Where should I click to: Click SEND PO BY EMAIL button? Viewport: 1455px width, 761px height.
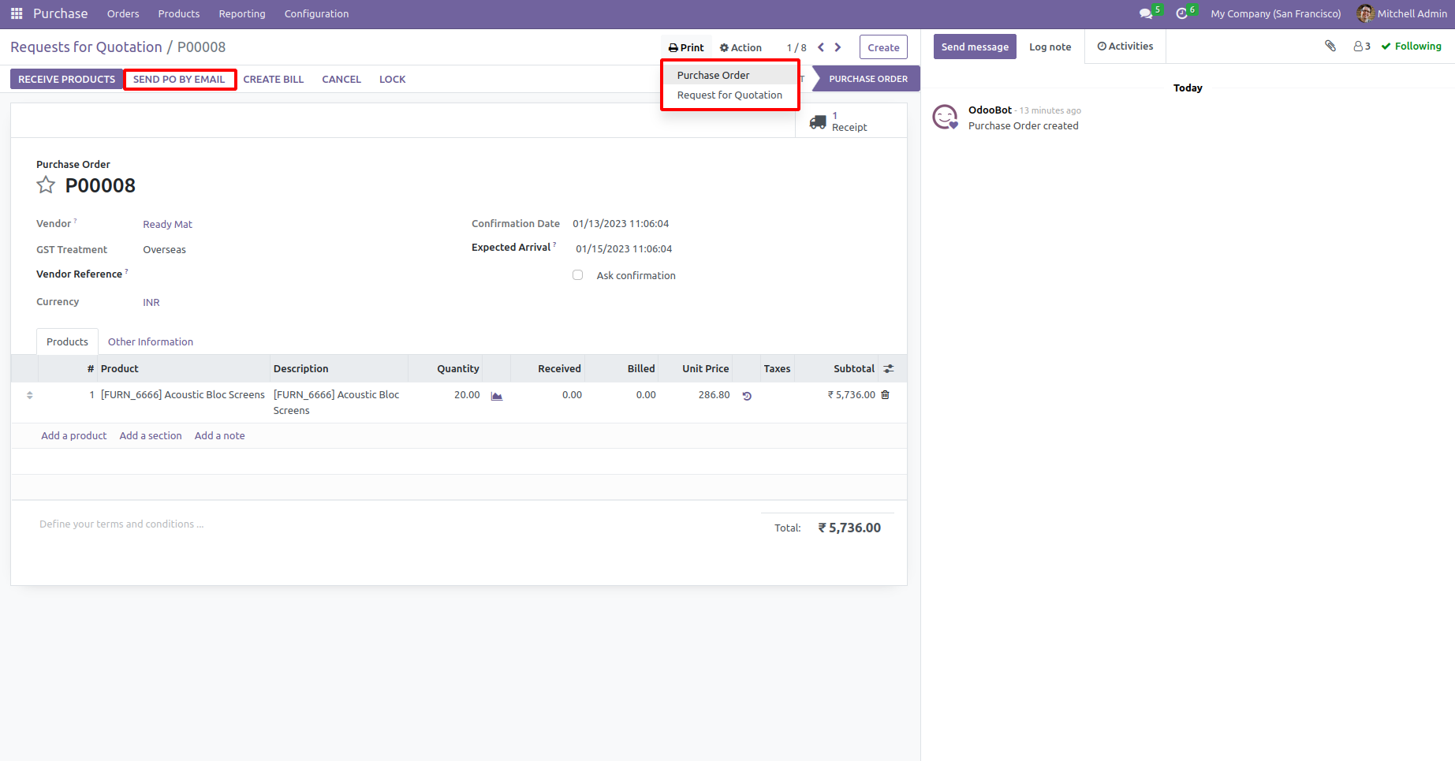click(179, 79)
